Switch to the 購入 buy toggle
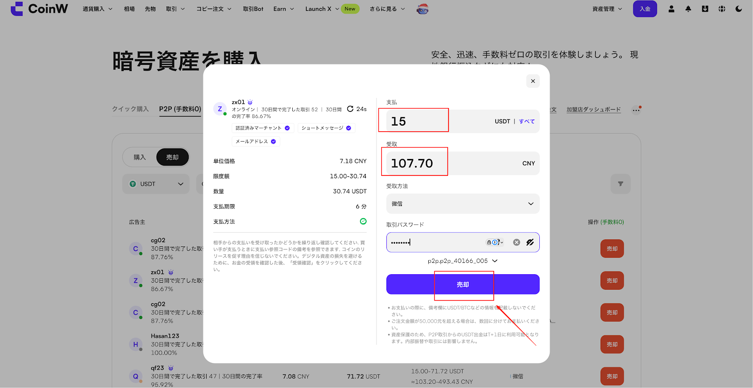This screenshot has width=753, height=388. coord(140,158)
